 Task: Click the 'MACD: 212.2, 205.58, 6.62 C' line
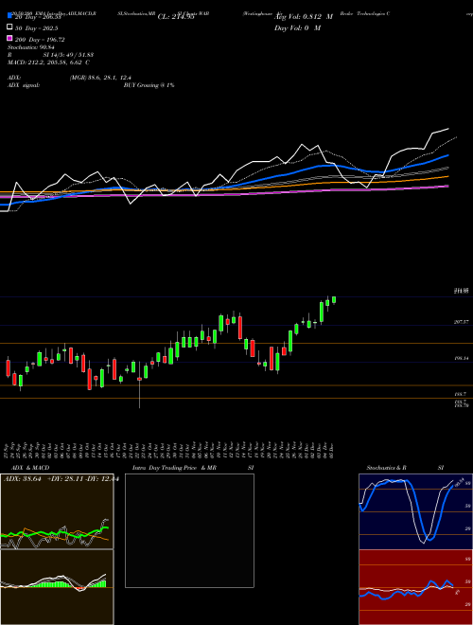point(48,62)
